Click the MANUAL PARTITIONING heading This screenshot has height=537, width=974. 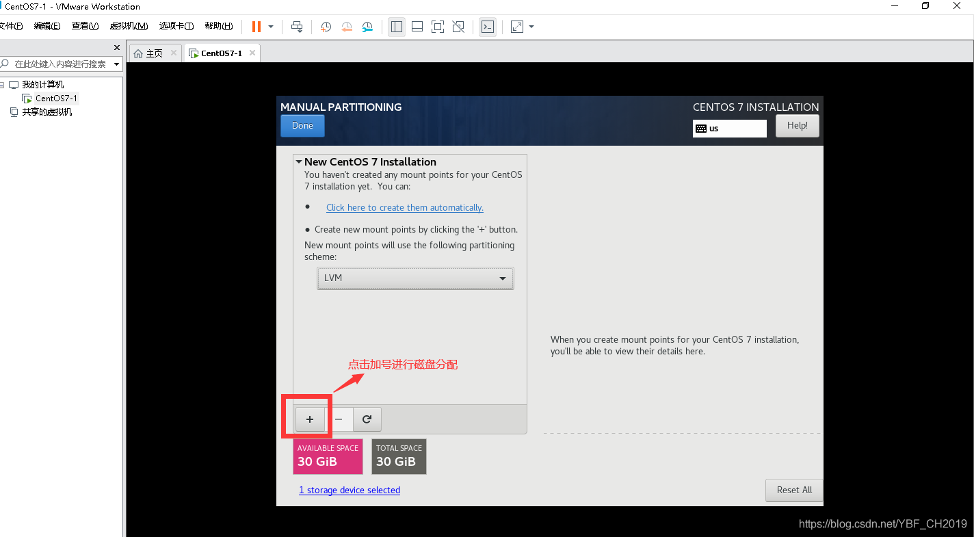[x=341, y=107]
